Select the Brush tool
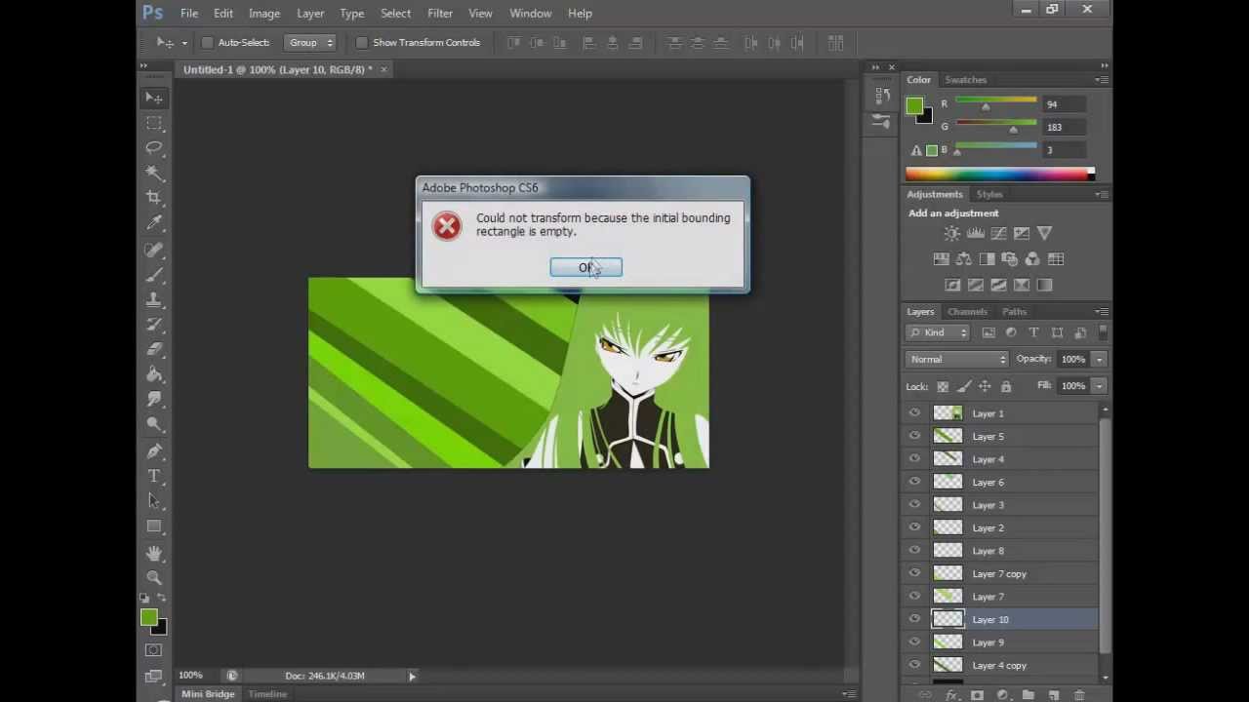This screenshot has width=1249, height=702. tap(154, 275)
